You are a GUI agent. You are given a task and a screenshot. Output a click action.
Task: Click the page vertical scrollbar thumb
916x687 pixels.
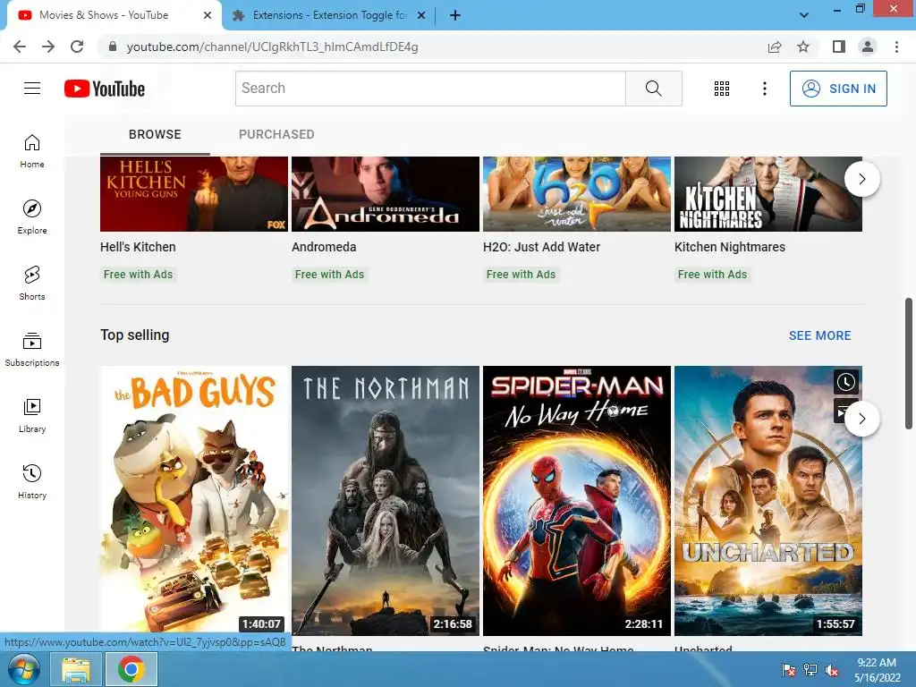[x=909, y=363]
